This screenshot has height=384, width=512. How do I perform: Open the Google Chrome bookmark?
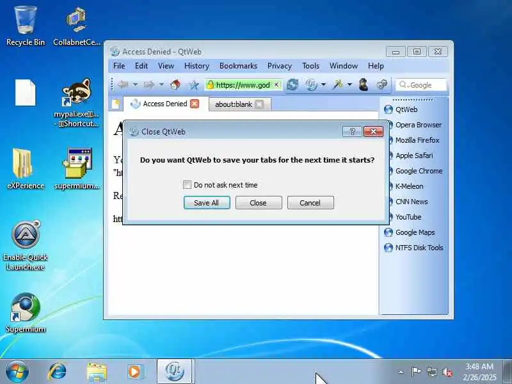click(419, 171)
